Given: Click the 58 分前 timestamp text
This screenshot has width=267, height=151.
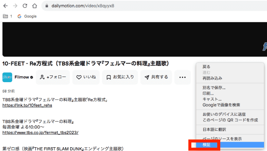Looking at the screenshot, I should [x=9, y=91].
